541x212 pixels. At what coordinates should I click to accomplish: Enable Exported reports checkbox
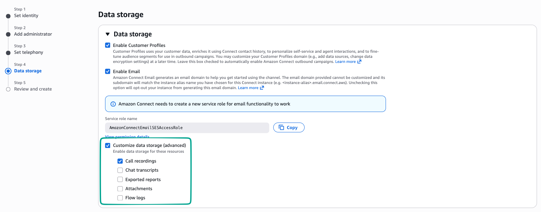click(120, 180)
